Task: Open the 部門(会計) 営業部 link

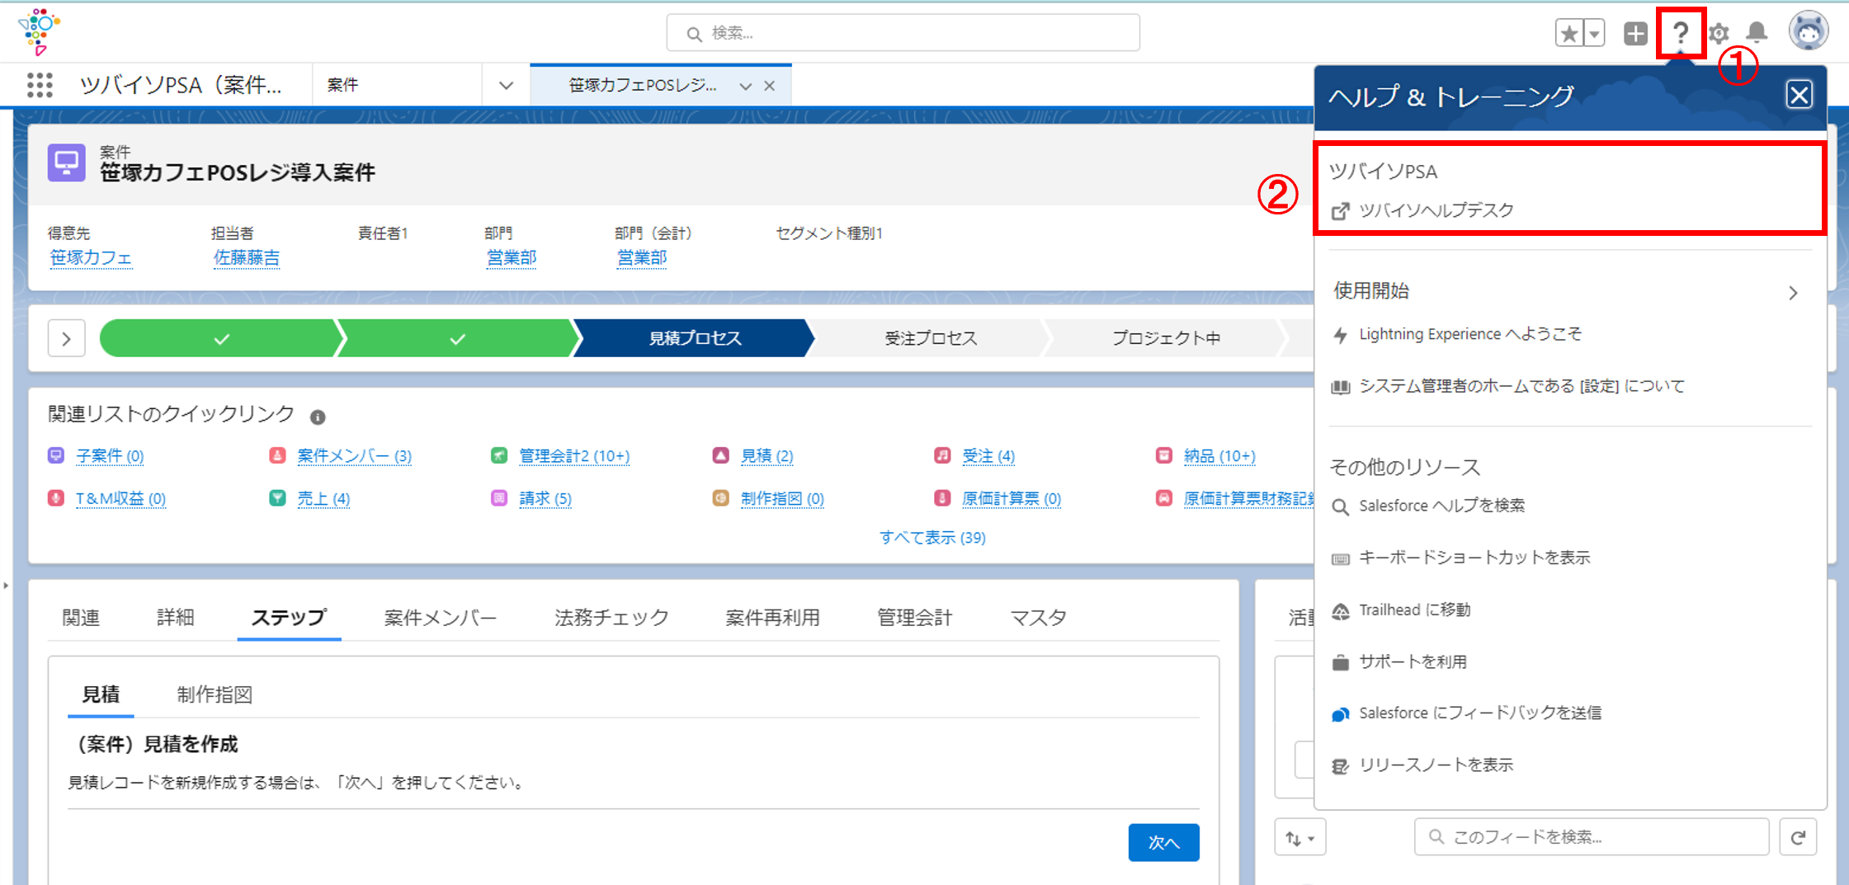Action: pyautogui.click(x=642, y=257)
